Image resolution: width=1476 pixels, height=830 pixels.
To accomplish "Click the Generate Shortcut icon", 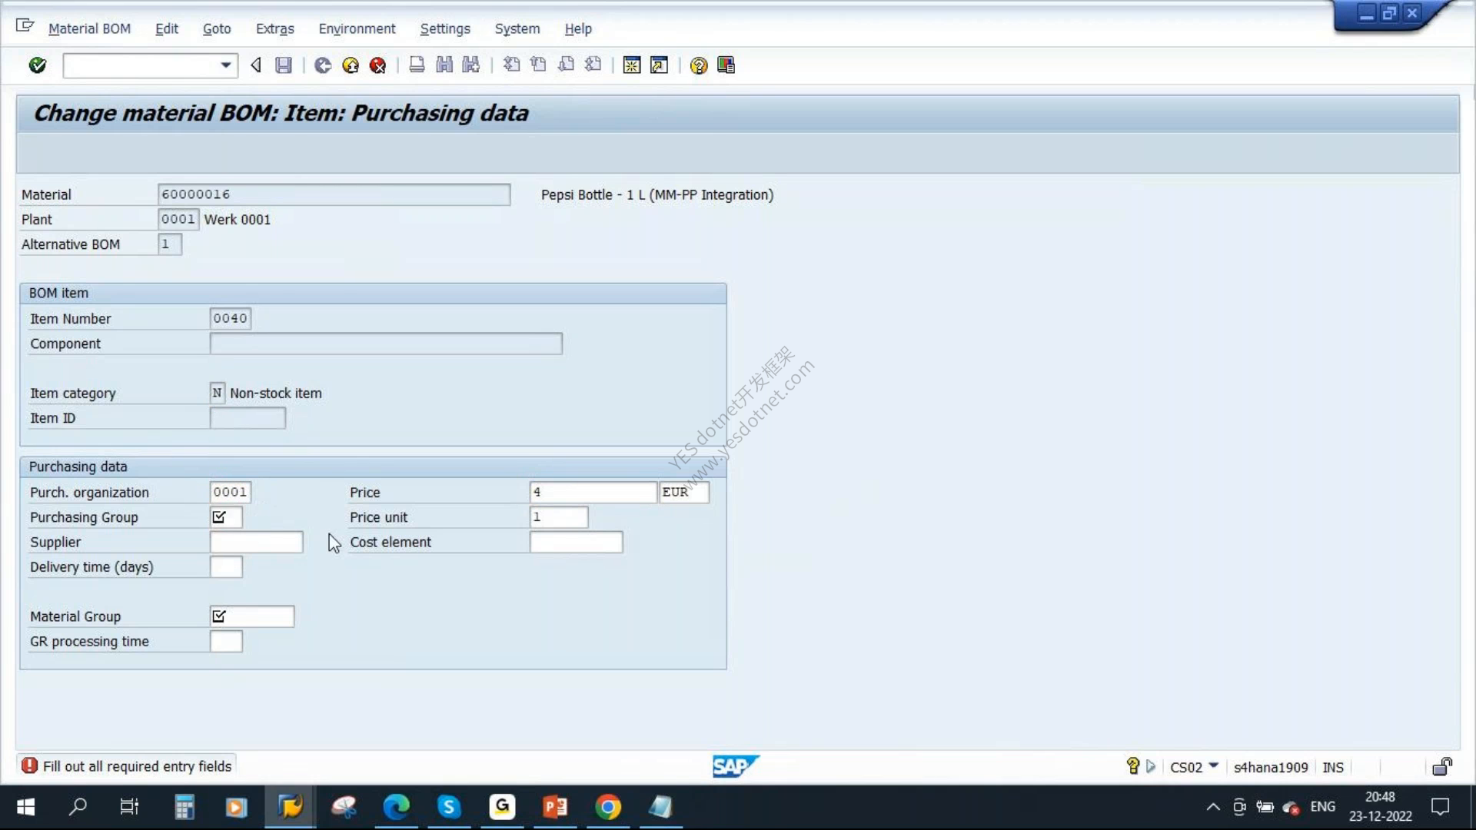I will point(659,65).
